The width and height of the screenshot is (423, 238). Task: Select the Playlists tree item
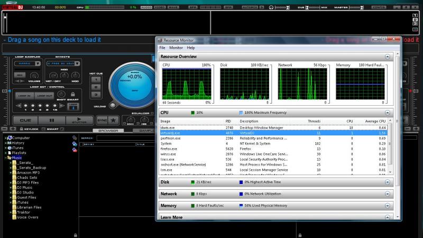coord(19,153)
